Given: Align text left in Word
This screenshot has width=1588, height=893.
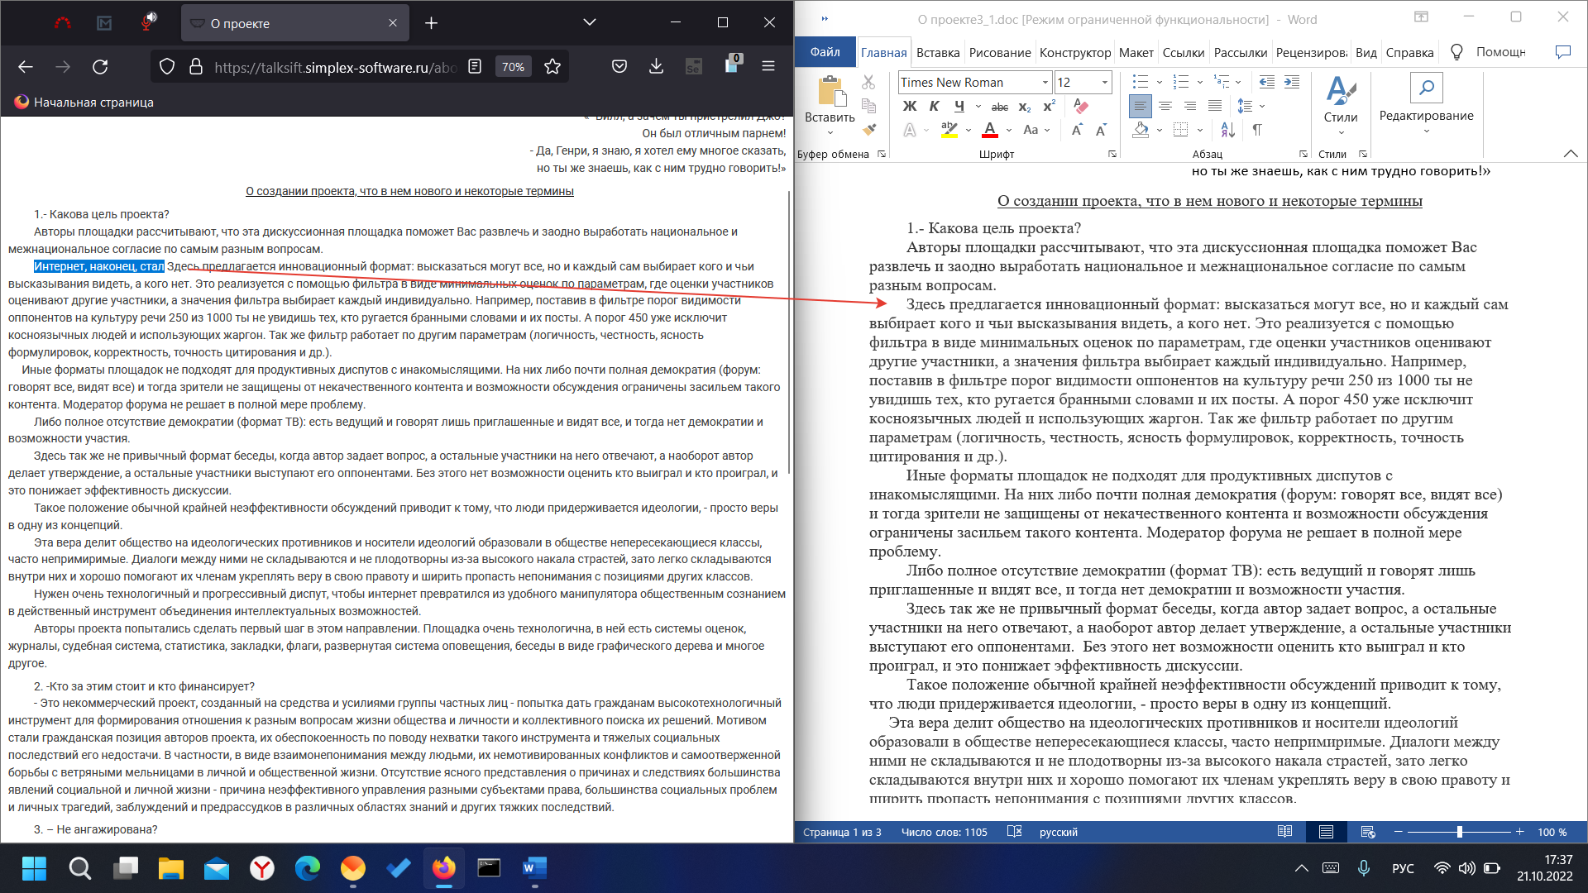Looking at the screenshot, I should pos(1140,106).
